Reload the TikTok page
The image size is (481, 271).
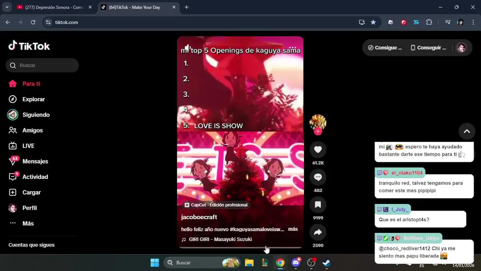pos(33,22)
